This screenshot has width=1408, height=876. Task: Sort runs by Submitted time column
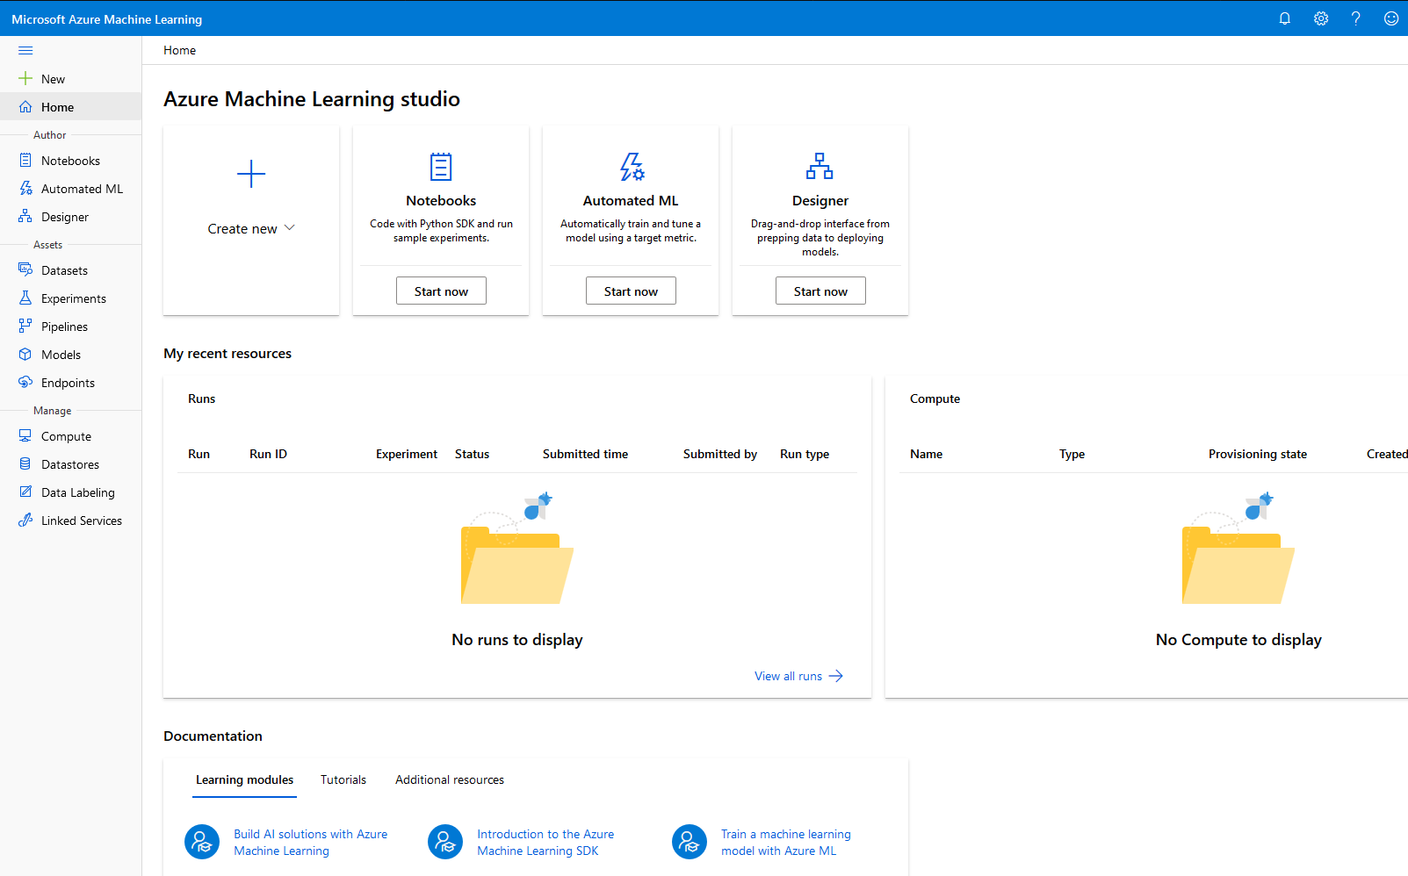tap(585, 454)
